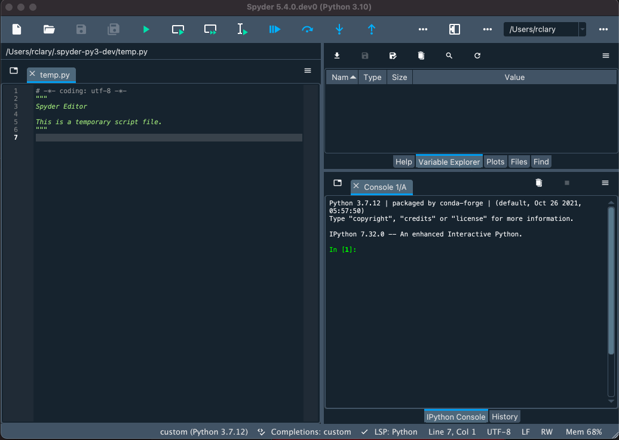Switch to the Plots tab
Image resolution: width=619 pixels, height=440 pixels.
click(495, 162)
